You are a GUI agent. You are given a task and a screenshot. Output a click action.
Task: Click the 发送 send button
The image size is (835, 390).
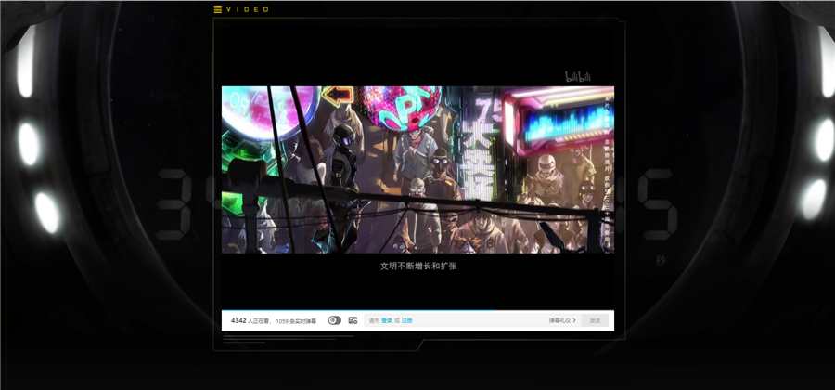(595, 320)
